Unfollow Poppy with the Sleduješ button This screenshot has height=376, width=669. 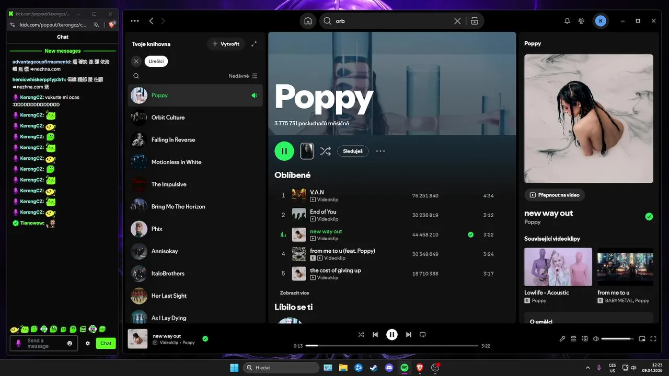pos(353,151)
